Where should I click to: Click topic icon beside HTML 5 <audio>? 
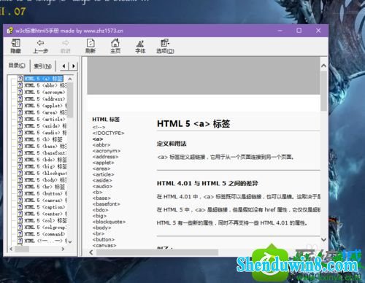(x=20, y=133)
